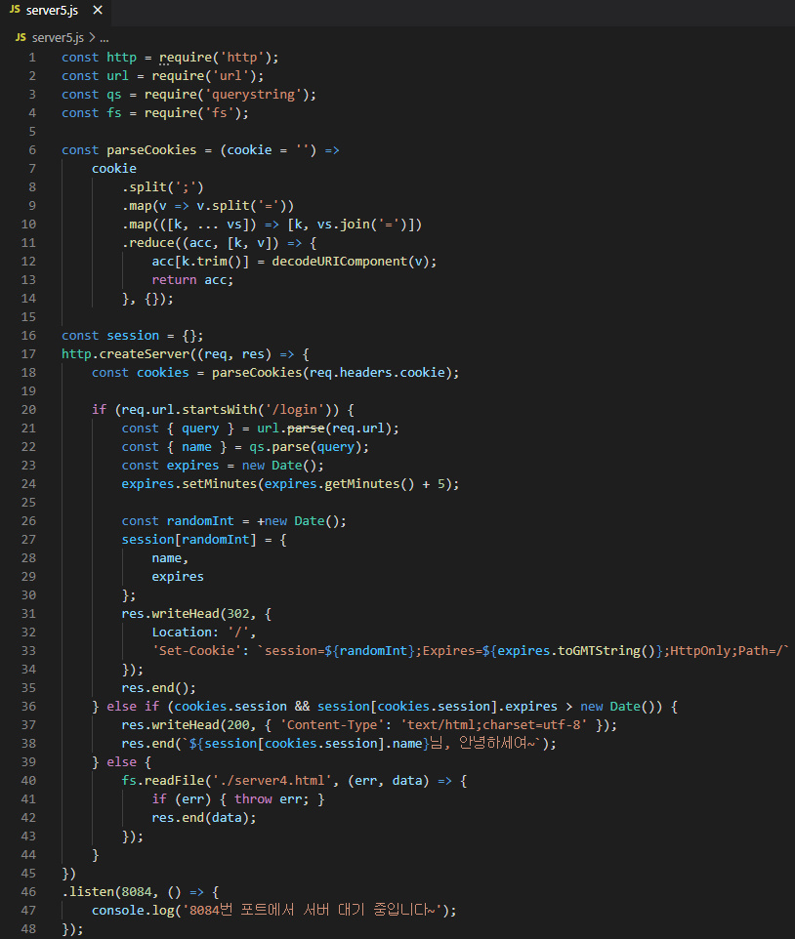
Task: Click console.log on line 47
Action: coord(133,912)
